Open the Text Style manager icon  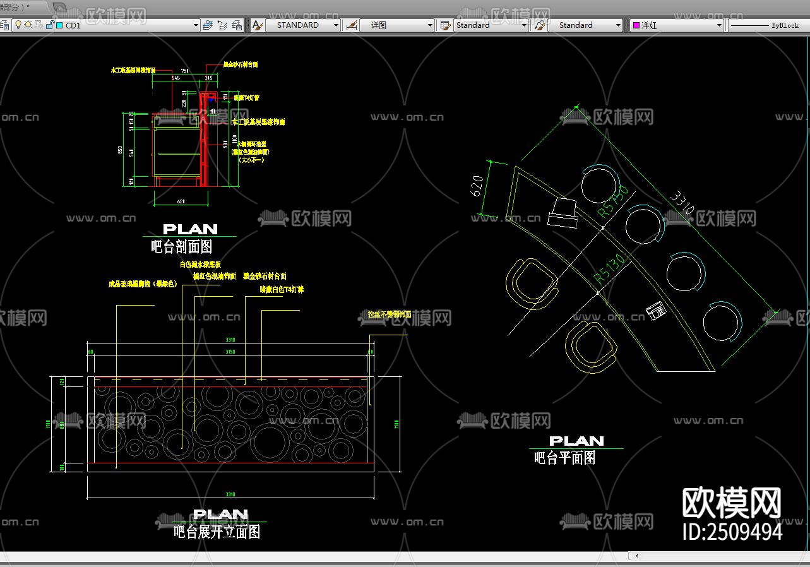pos(257,25)
